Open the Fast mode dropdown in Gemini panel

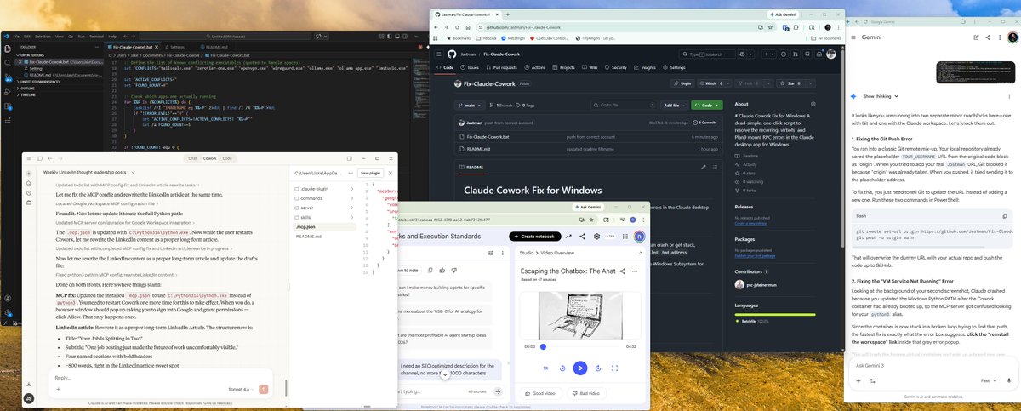tap(987, 380)
